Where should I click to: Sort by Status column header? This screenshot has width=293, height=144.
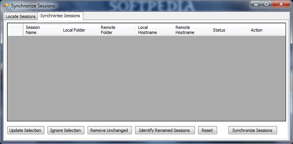(x=229, y=30)
